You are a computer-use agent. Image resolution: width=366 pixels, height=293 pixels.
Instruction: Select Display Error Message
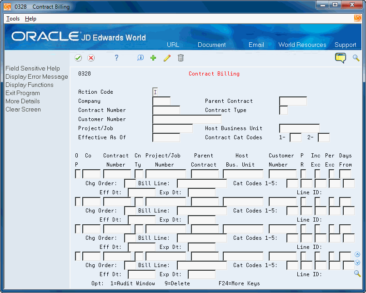37,76
